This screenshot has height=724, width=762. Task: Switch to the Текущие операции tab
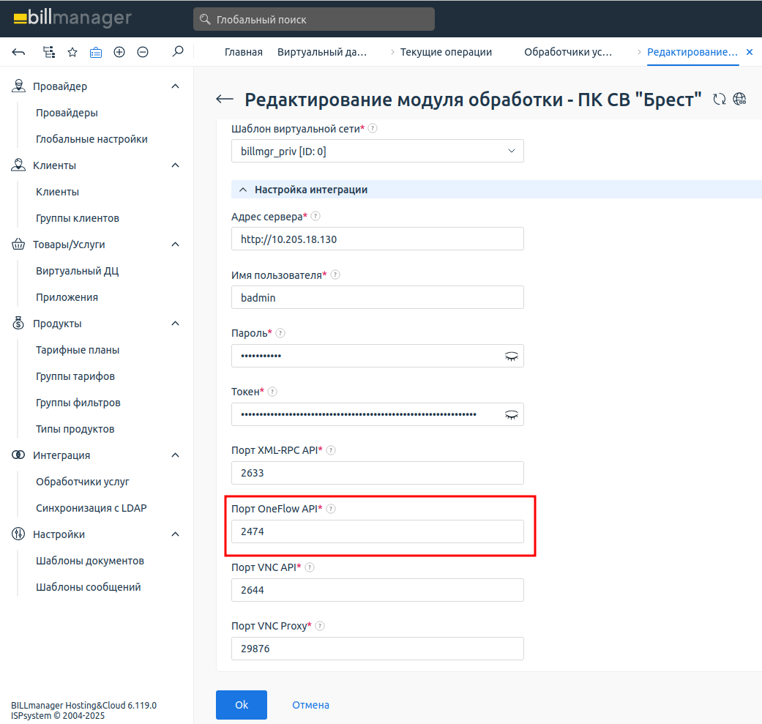click(x=446, y=52)
